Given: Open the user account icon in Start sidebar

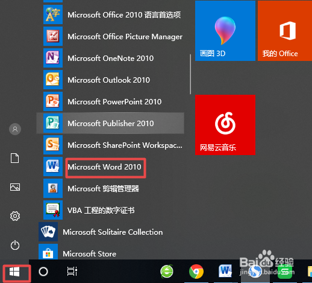Looking at the screenshot, I should click(x=15, y=129).
